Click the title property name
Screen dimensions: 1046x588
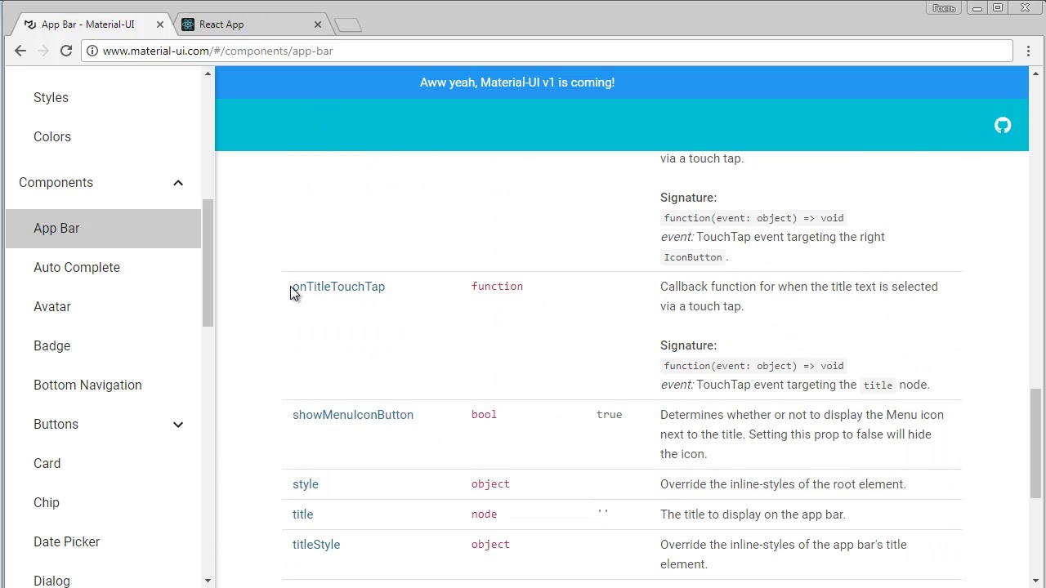coord(302,514)
